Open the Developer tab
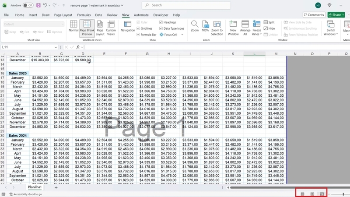This screenshot has height=197, width=350. pyautogui.click(x=161, y=15)
